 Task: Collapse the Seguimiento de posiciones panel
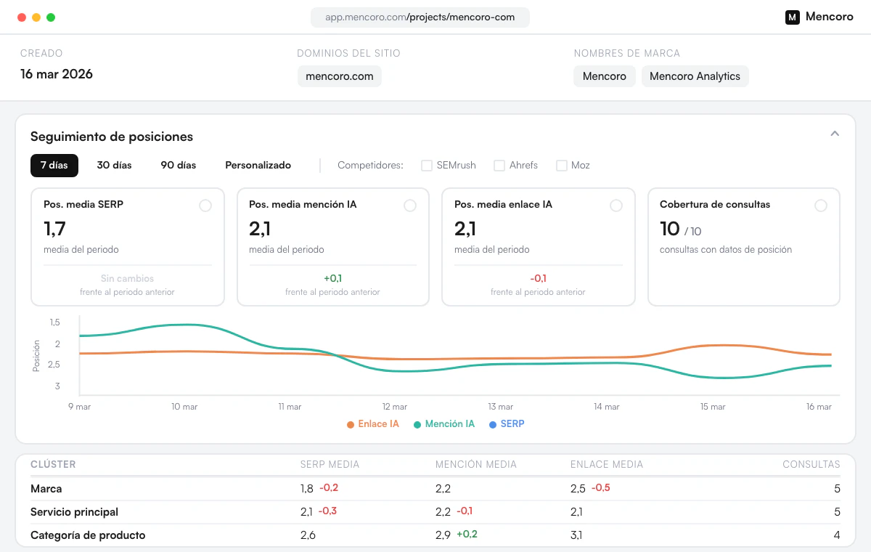pos(835,134)
